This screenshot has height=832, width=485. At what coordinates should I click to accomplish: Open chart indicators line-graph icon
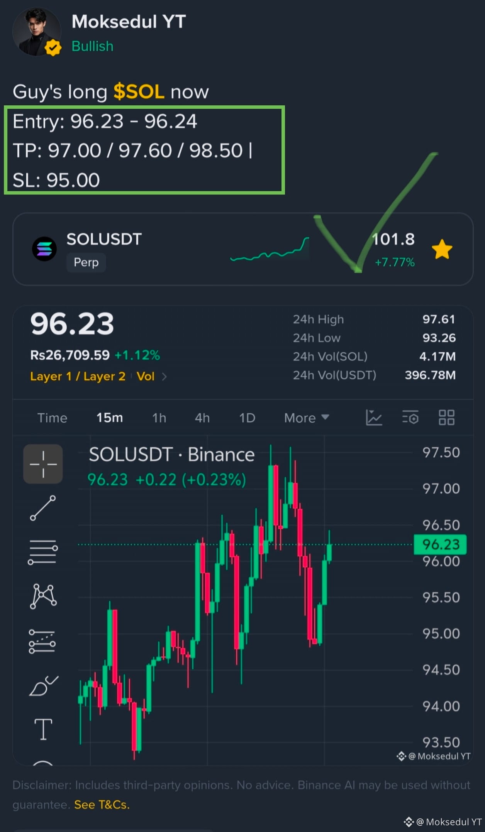click(374, 418)
